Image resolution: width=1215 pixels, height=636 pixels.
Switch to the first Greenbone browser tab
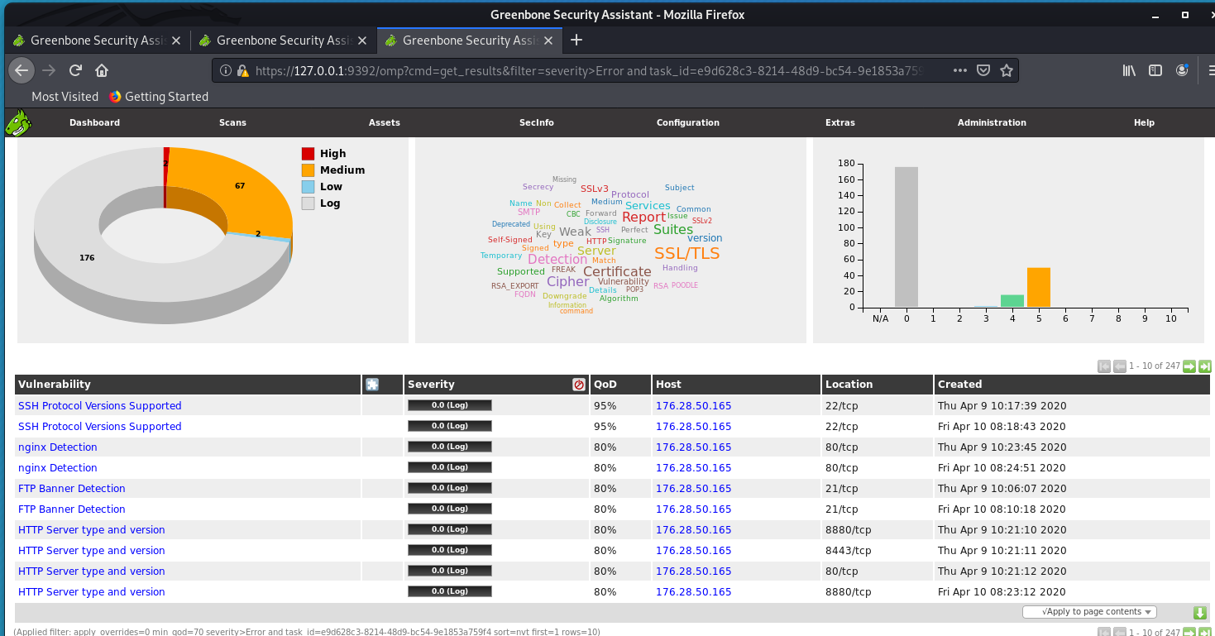[x=96, y=40]
